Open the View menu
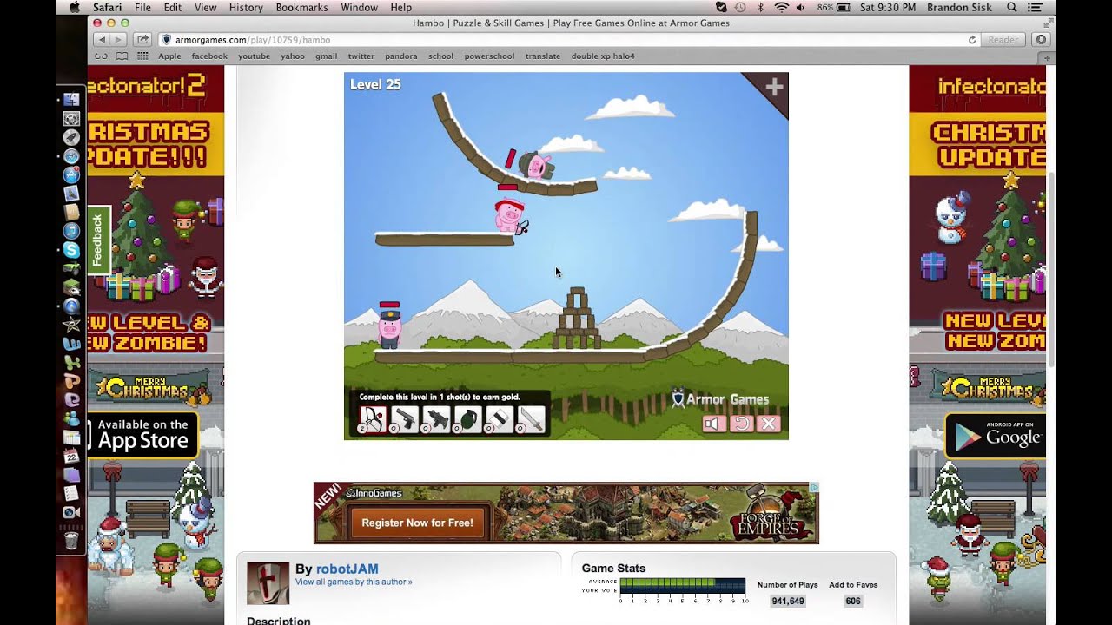The height and width of the screenshot is (625, 1112). (206, 7)
